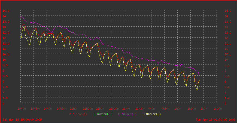This screenshot has height=123, width=237.
Task: Click the 2h30m time axis label
Action: (218, 109)
